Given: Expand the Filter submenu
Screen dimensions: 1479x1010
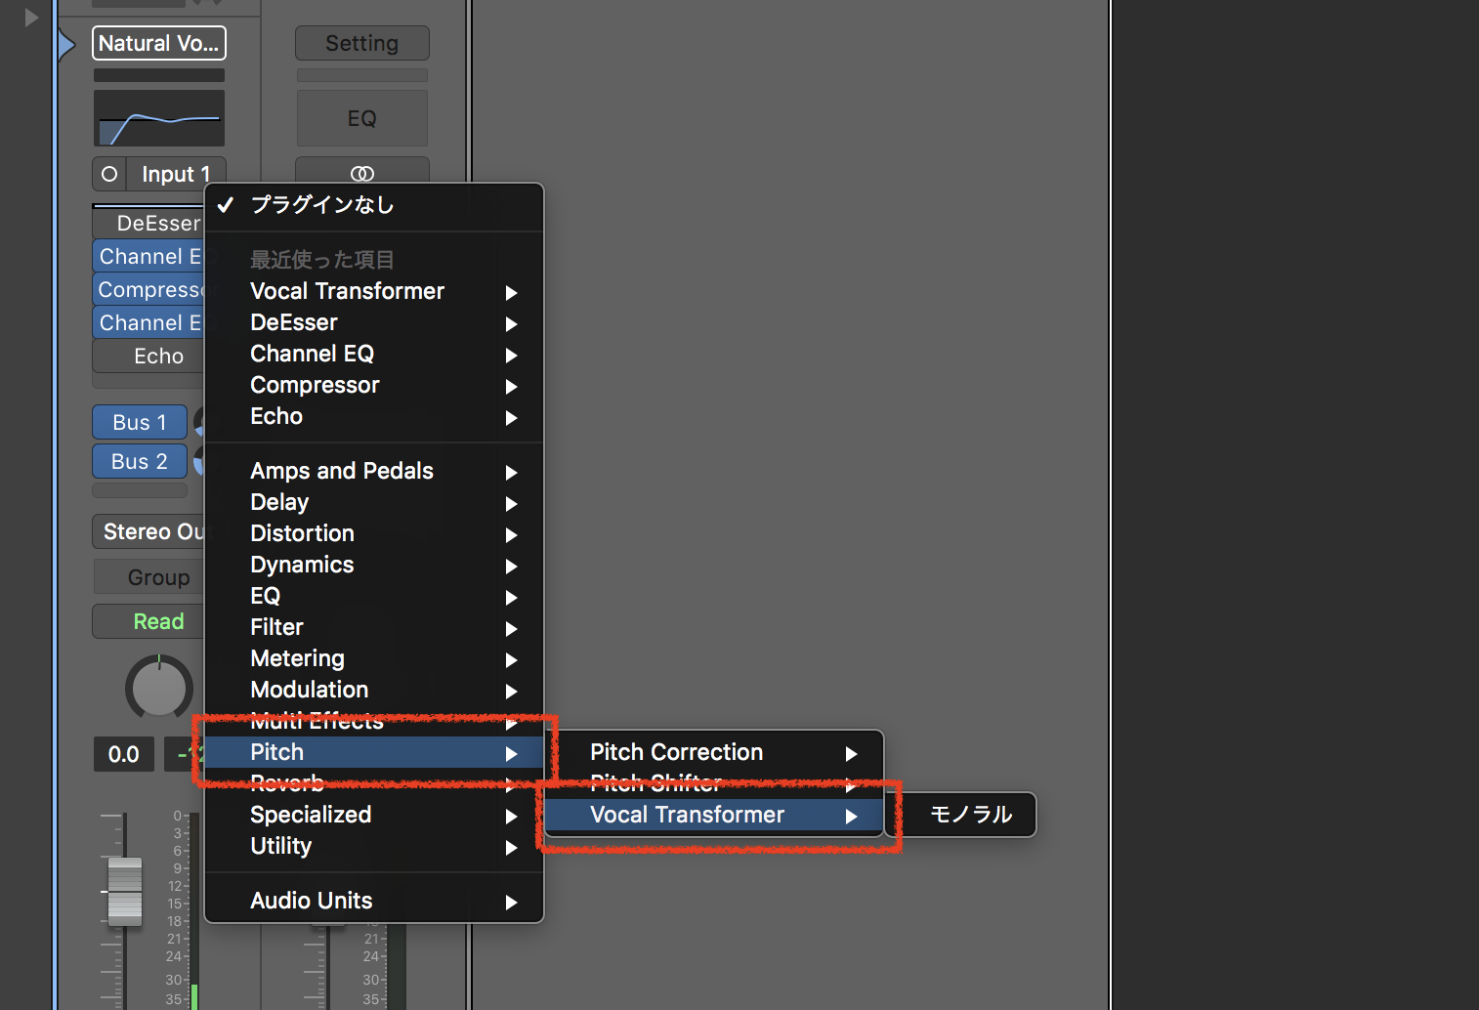Looking at the screenshot, I should (x=374, y=627).
